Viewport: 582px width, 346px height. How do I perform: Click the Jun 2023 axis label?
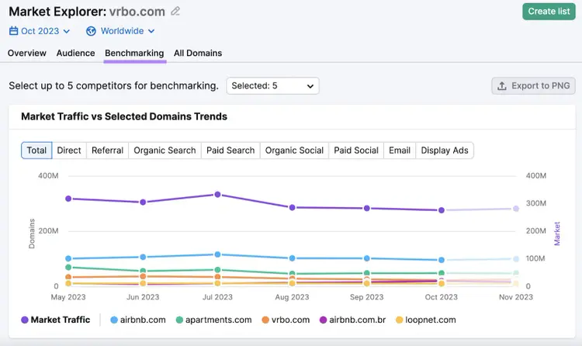[x=143, y=297]
